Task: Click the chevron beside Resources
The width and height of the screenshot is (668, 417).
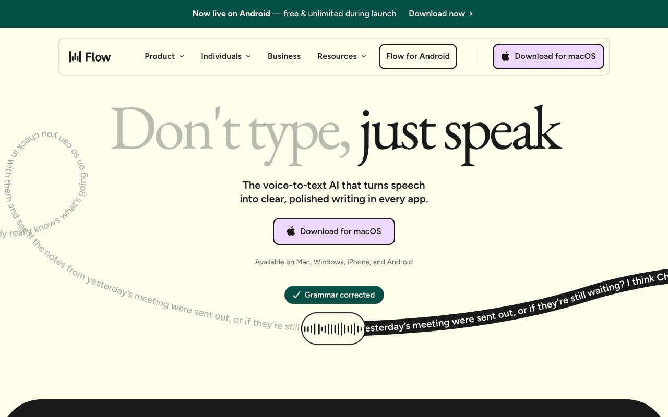Action: [x=363, y=56]
